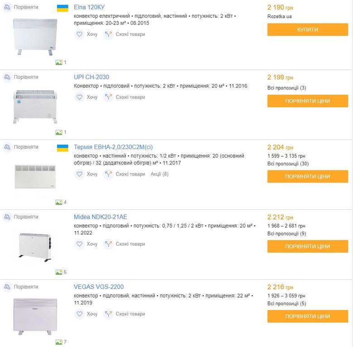Click Купити button for Elna 120КУ
This screenshot has width=353, height=347.
coord(307,30)
